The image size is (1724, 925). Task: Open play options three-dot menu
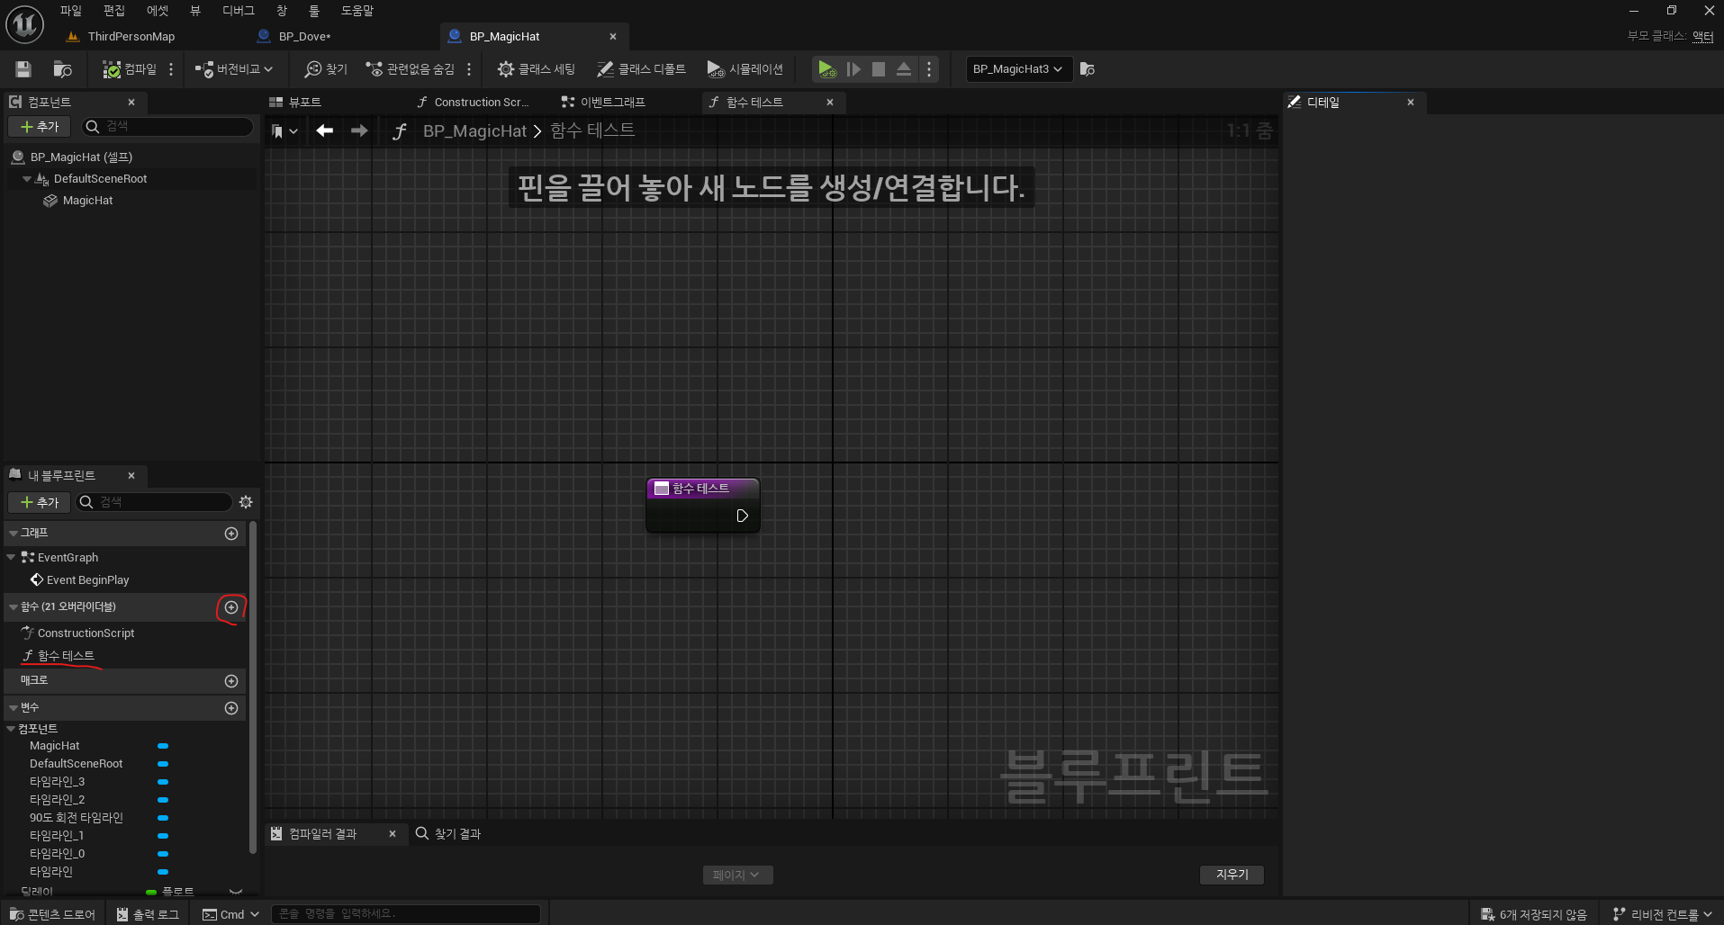tap(929, 69)
